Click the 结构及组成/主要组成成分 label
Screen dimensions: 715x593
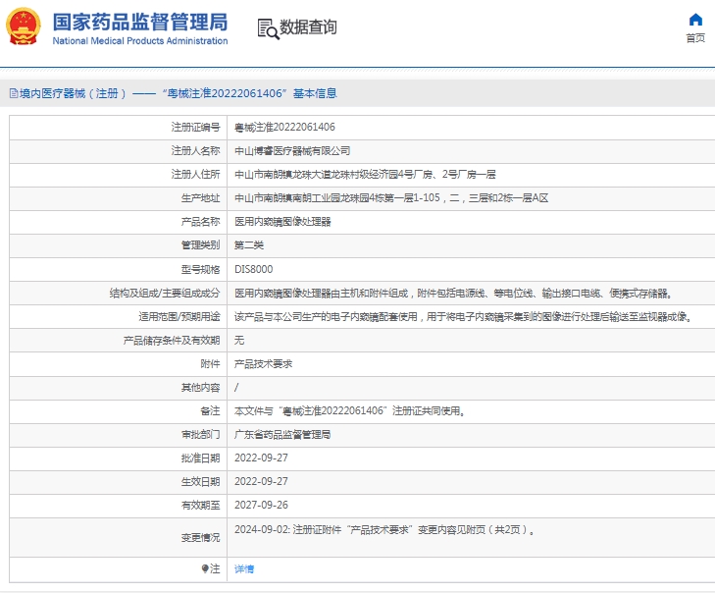pyautogui.click(x=165, y=294)
